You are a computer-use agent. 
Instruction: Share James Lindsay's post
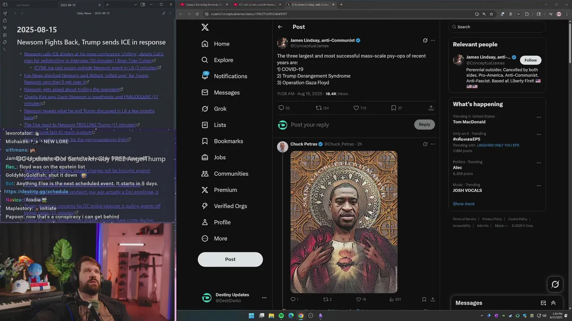tap(431, 108)
